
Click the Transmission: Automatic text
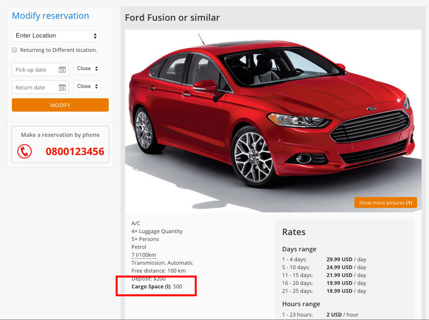click(162, 263)
